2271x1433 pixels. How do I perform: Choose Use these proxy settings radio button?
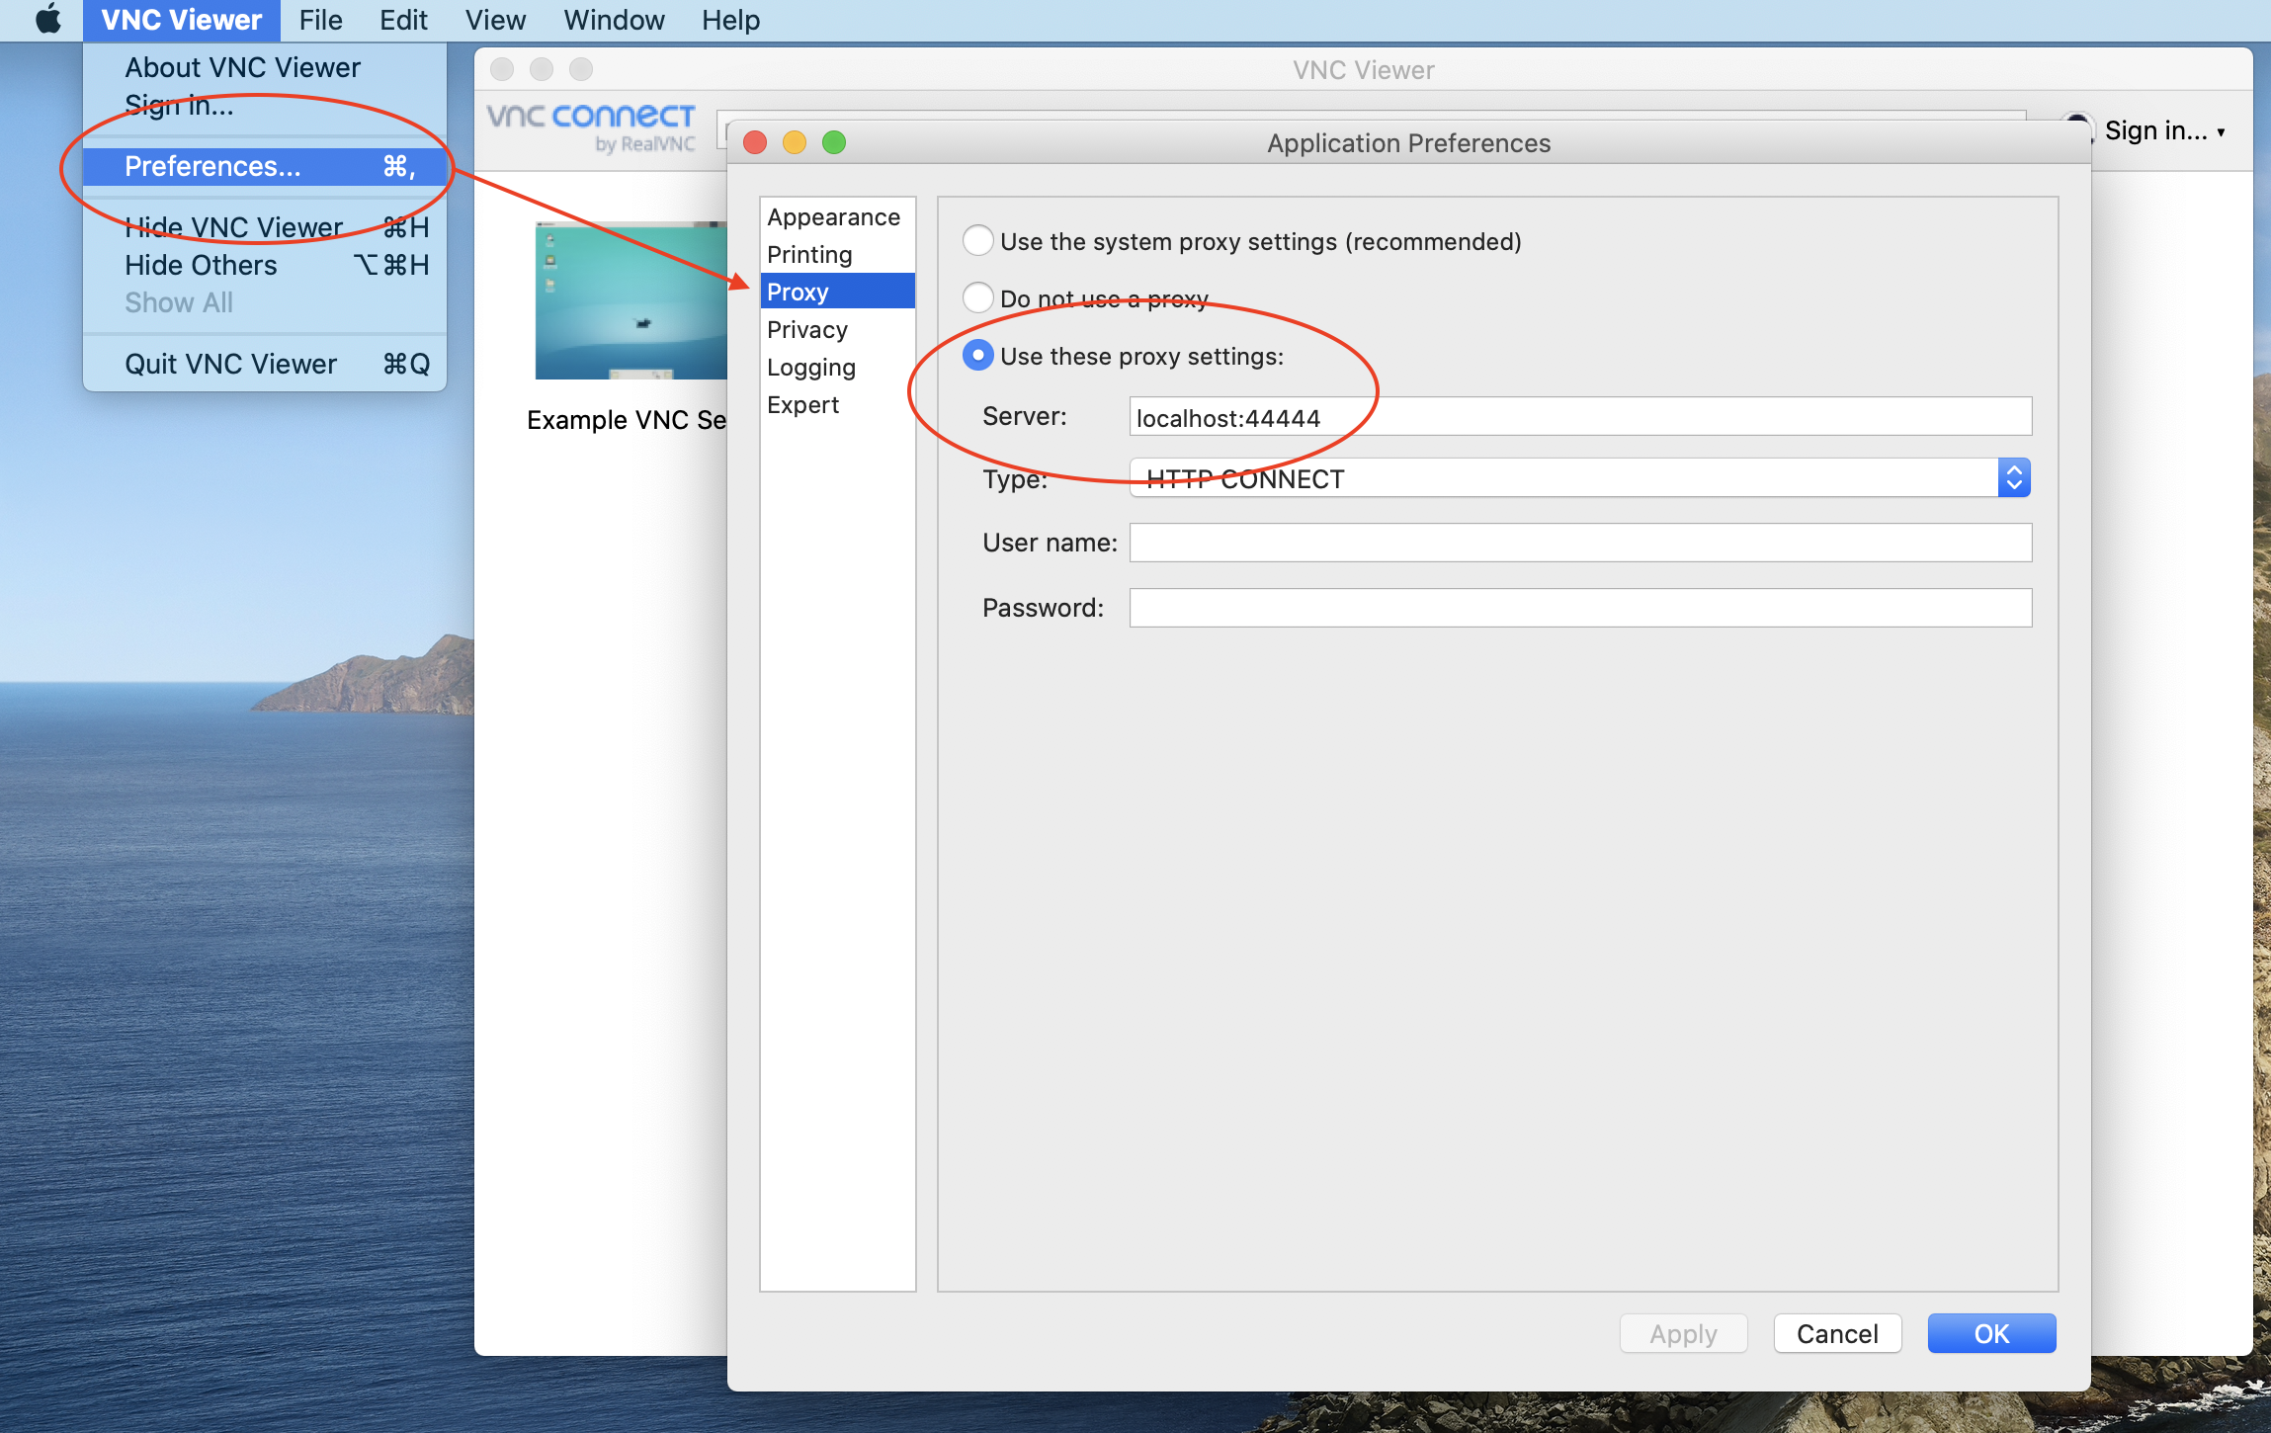[x=977, y=355]
